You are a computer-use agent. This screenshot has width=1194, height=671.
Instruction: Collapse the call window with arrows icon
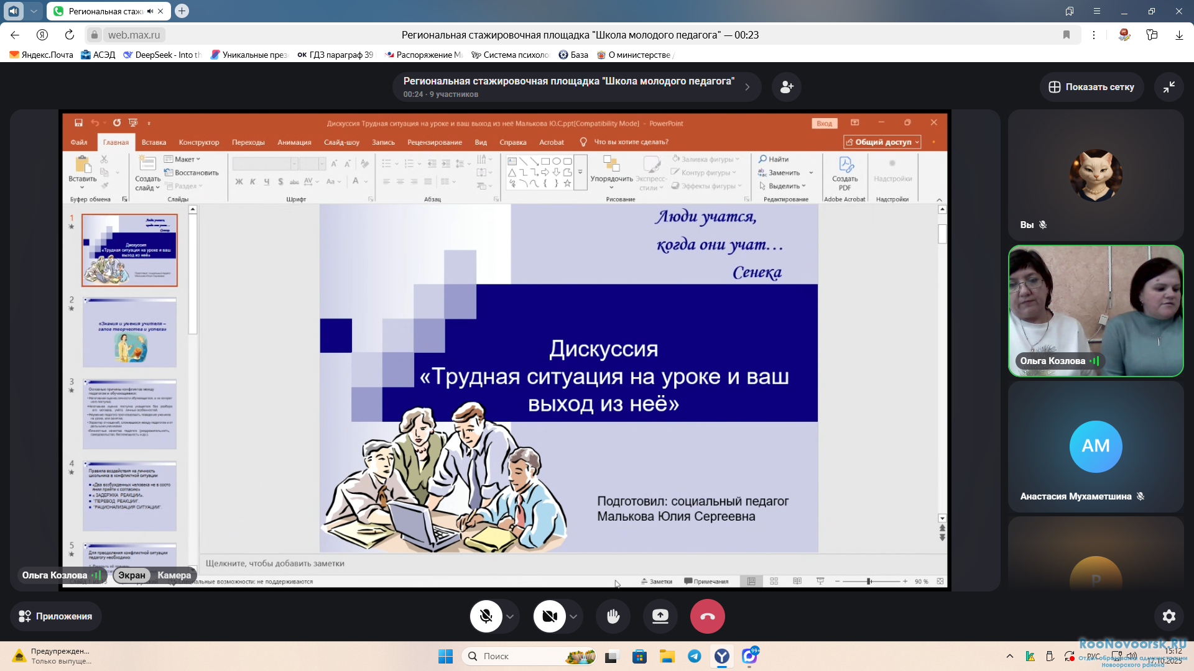[x=1169, y=87]
